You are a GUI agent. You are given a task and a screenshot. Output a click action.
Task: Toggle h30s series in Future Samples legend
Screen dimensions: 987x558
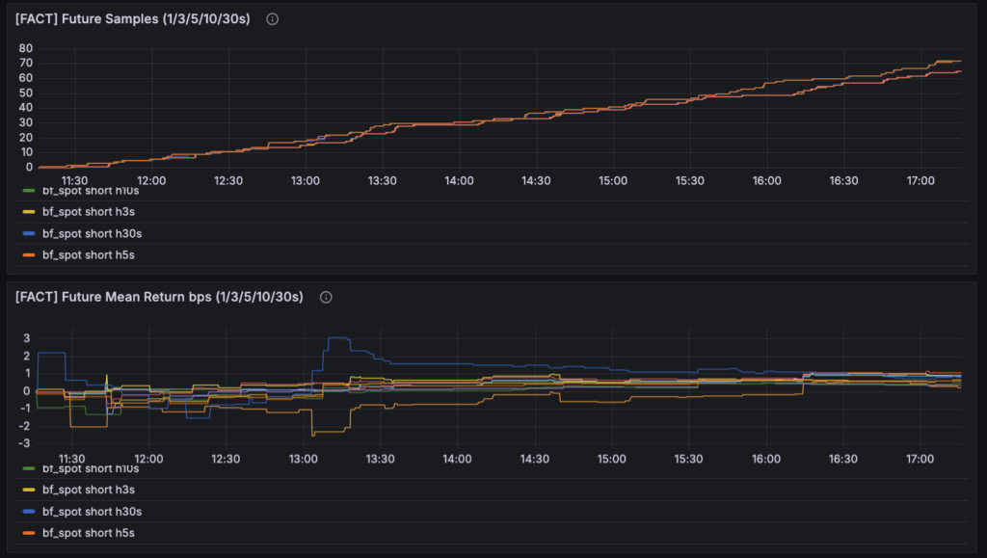point(89,233)
